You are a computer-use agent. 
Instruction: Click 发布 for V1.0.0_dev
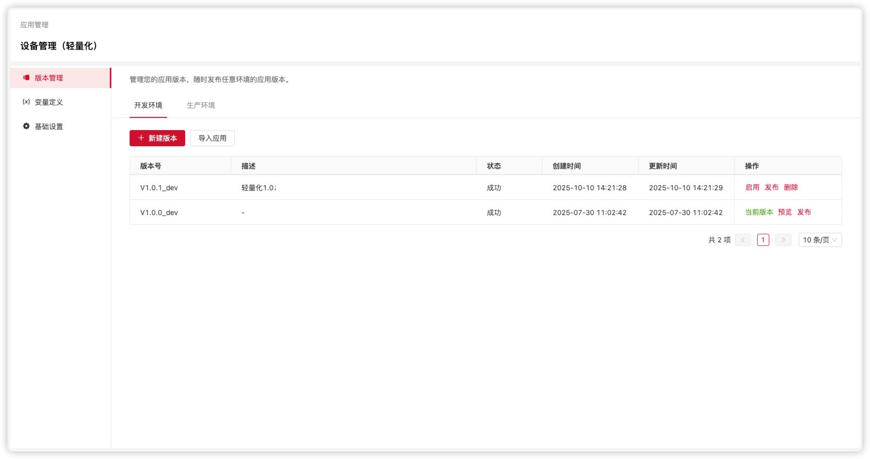(804, 212)
